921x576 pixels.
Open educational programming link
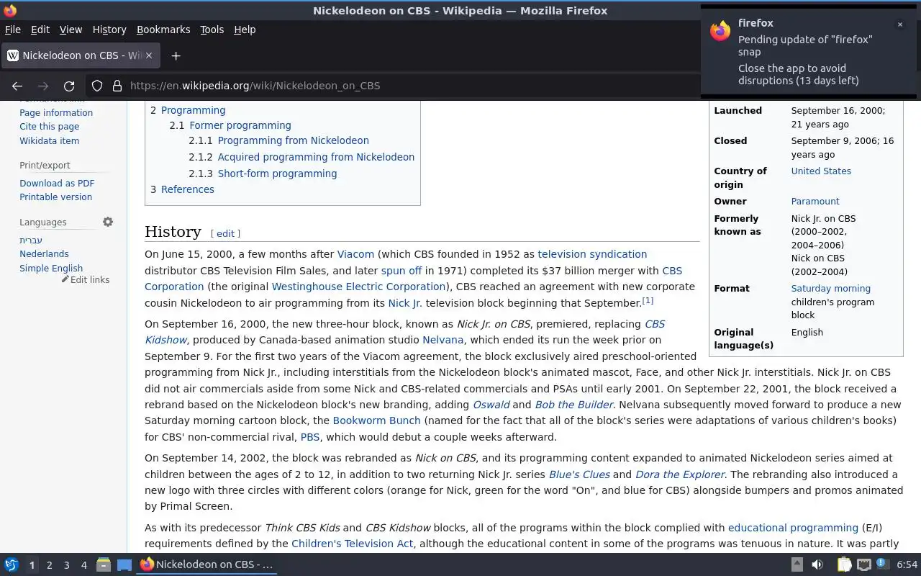(x=793, y=528)
